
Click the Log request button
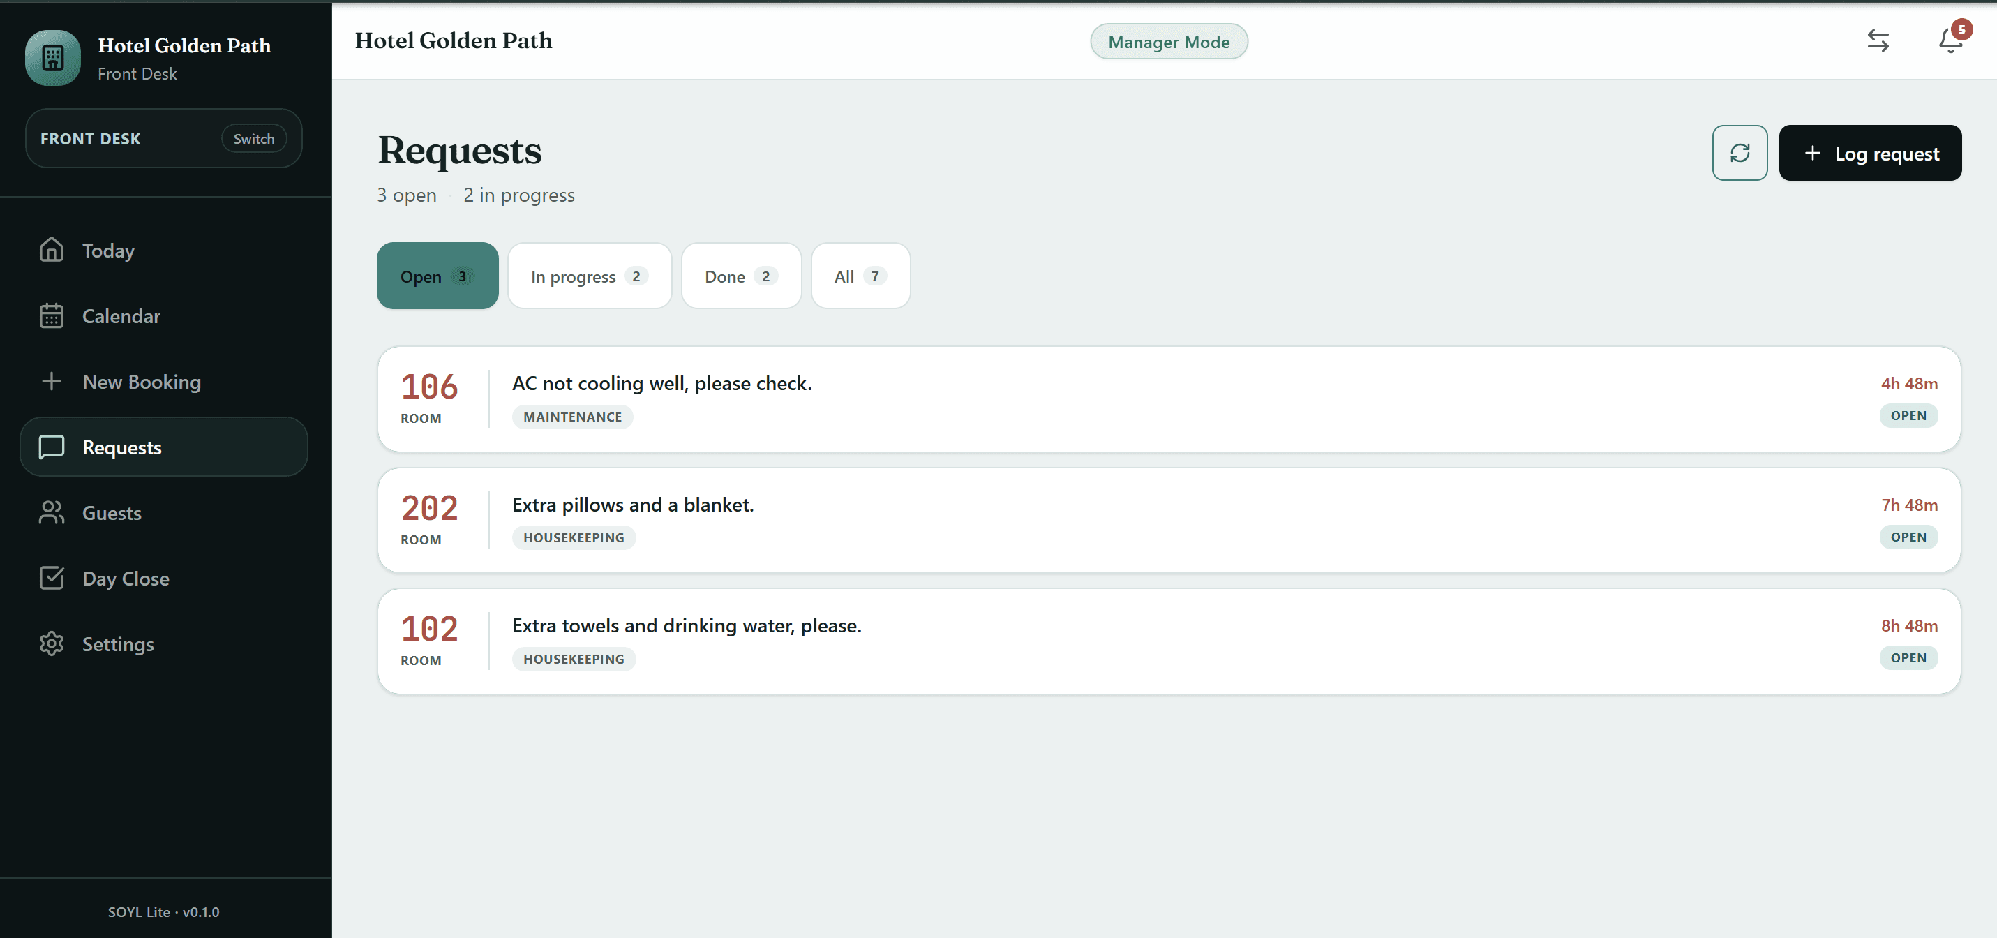[1870, 153]
